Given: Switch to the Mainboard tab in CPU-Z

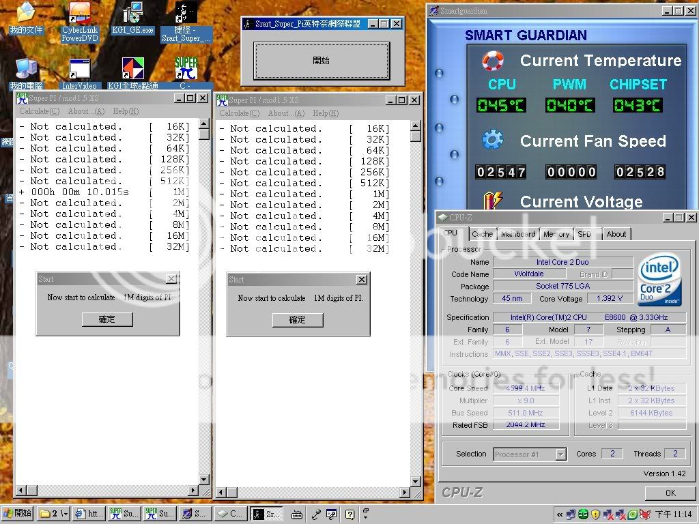Looking at the screenshot, I should point(517,234).
